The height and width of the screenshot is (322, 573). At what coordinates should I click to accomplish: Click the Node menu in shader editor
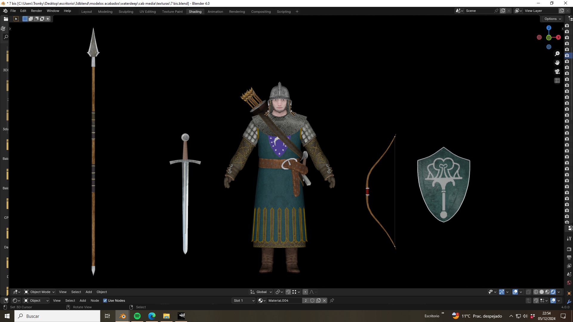95,301
